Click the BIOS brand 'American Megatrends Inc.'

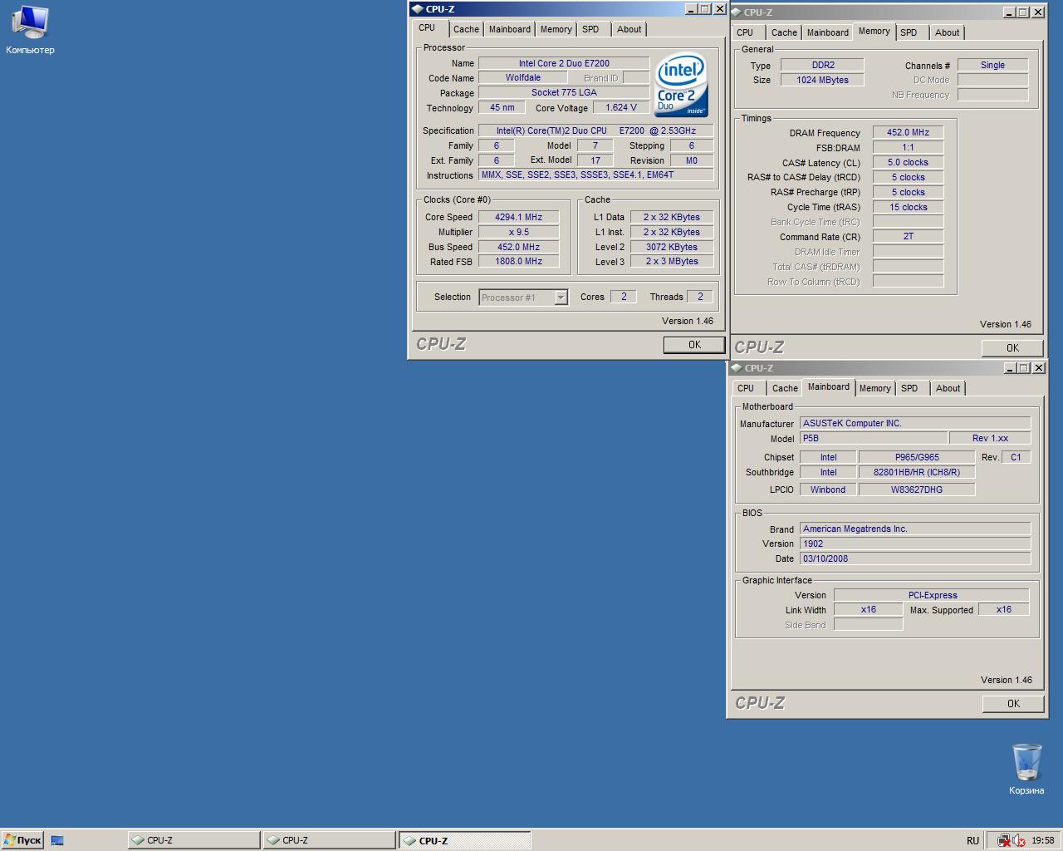[914, 529]
